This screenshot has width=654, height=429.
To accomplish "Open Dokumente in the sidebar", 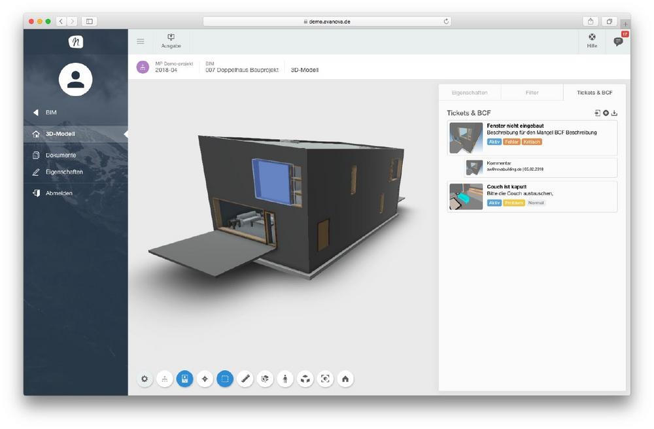I will tap(60, 156).
